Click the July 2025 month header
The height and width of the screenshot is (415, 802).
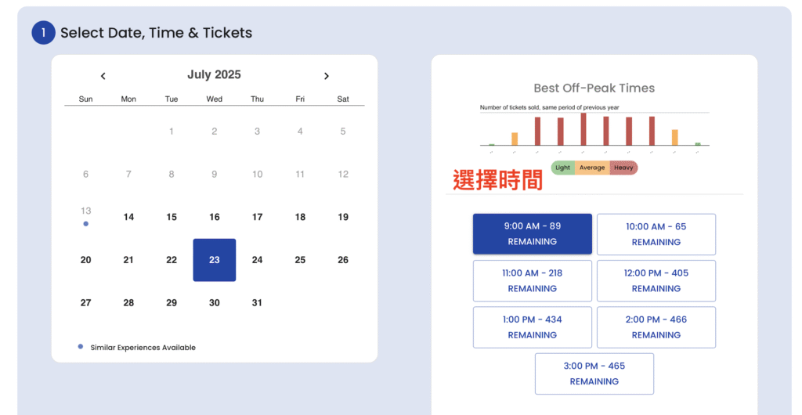[x=214, y=75]
